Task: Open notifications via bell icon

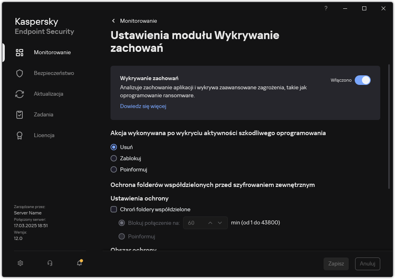Action: [x=79, y=263]
